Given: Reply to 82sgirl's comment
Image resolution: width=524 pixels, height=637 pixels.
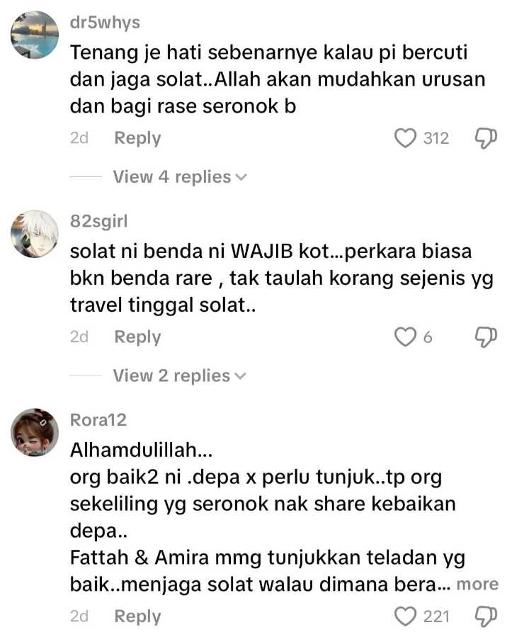Looking at the screenshot, I should (137, 337).
